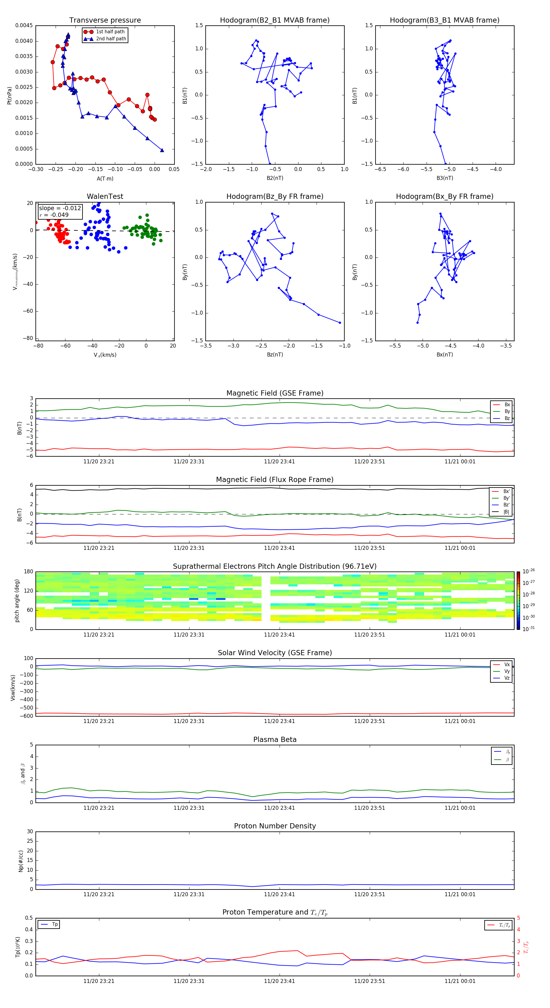The height and width of the screenshot is (1008, 550).
Task: Click the 'B3(nT)' x-axis label
Action: tap(445, 178)
